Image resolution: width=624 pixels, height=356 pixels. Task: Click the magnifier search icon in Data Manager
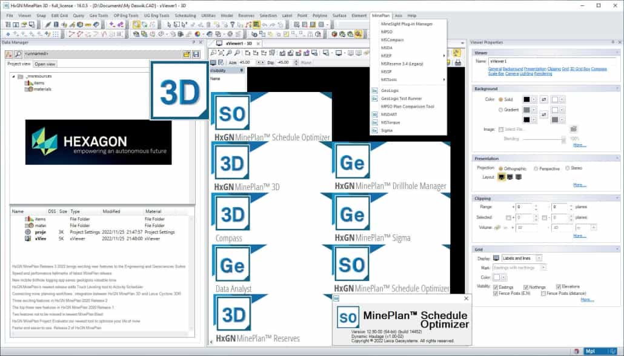[x=19, y=54]
